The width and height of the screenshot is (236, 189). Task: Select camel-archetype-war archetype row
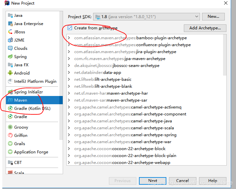(145, 142)
